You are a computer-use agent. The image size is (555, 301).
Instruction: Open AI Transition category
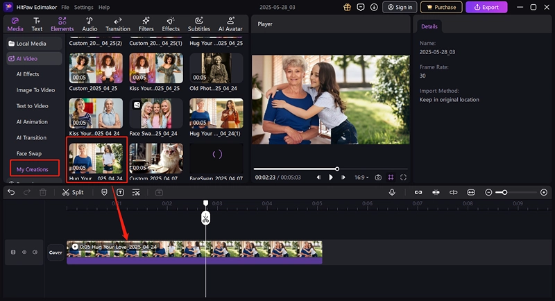coord(31,137)
